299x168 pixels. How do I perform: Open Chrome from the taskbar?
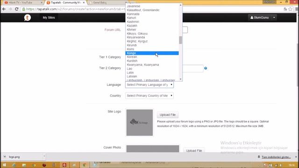(x=84, y=165)
